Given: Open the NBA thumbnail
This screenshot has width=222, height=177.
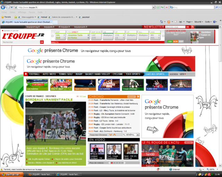Looking at the screenshot, I should pyautogui.click(x=181, y=85).
